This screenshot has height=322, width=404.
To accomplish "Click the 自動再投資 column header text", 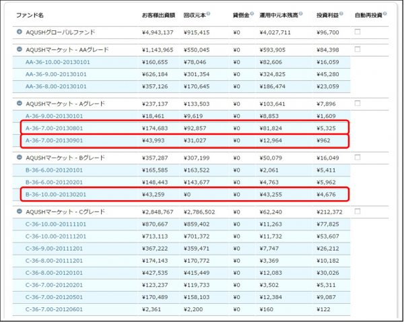I will pyautogui.click(x=368, y=15).
